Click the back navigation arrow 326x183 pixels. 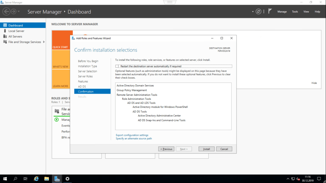click(6, 12)
